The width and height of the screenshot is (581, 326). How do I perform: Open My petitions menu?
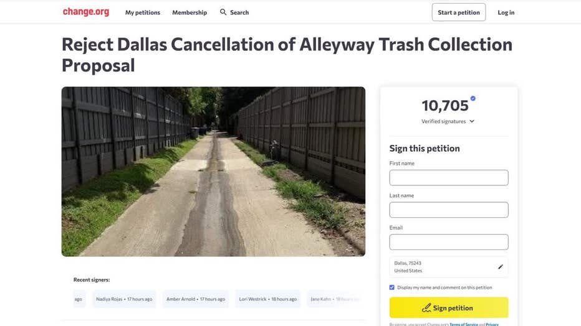pyautogui.click(x=142, y=12)
